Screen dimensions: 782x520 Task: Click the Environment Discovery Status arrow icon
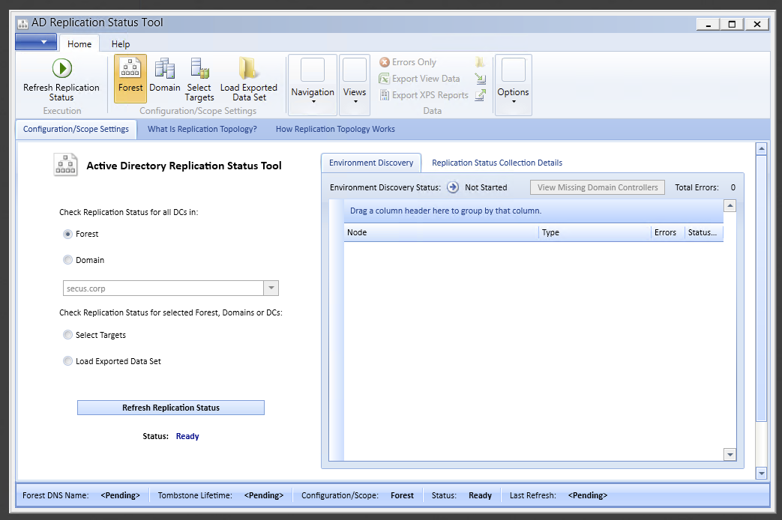453,187
